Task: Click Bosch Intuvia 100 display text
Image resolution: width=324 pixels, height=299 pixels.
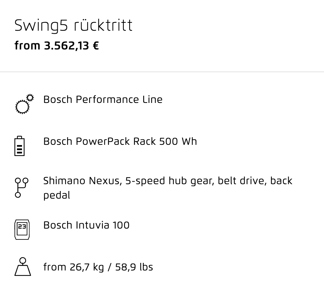Action: 86,225
